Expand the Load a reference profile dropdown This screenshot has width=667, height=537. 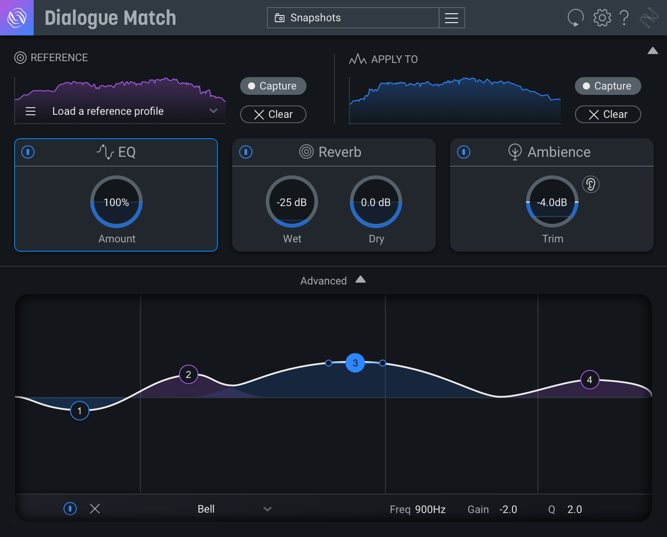[x=213, y=111]
